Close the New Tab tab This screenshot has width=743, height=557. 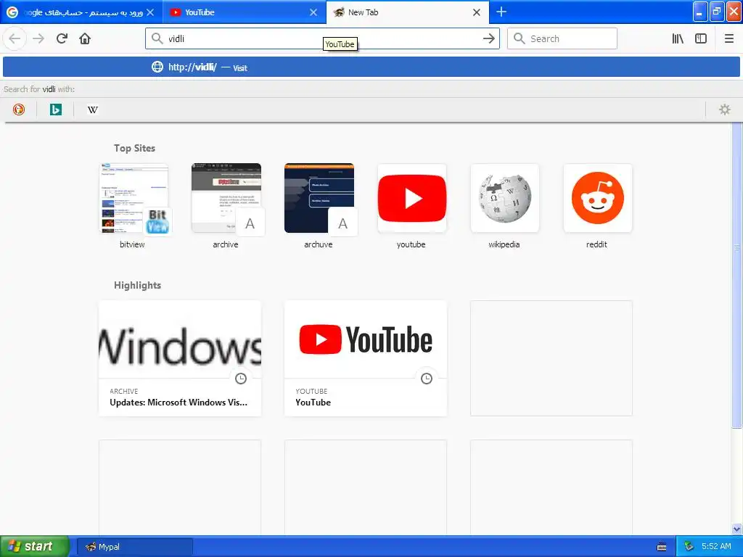(x=477, y=12)
